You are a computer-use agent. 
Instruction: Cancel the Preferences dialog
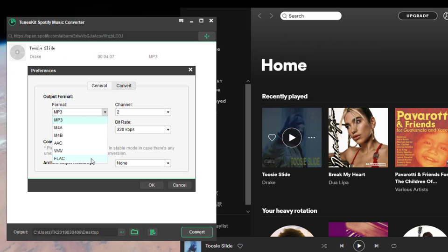coord(179,185)
